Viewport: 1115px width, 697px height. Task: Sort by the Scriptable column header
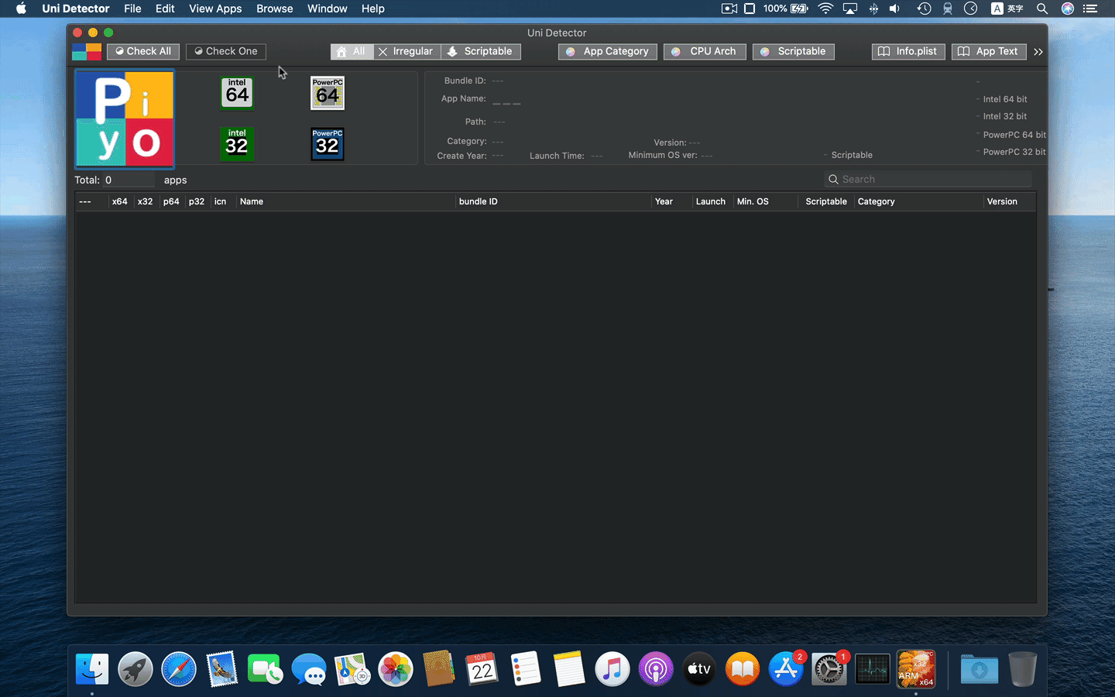826,201
